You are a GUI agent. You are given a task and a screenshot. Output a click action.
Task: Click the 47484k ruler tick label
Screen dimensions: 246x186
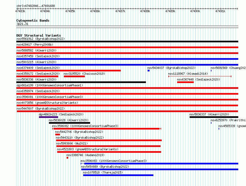click(x=45, y=11)
